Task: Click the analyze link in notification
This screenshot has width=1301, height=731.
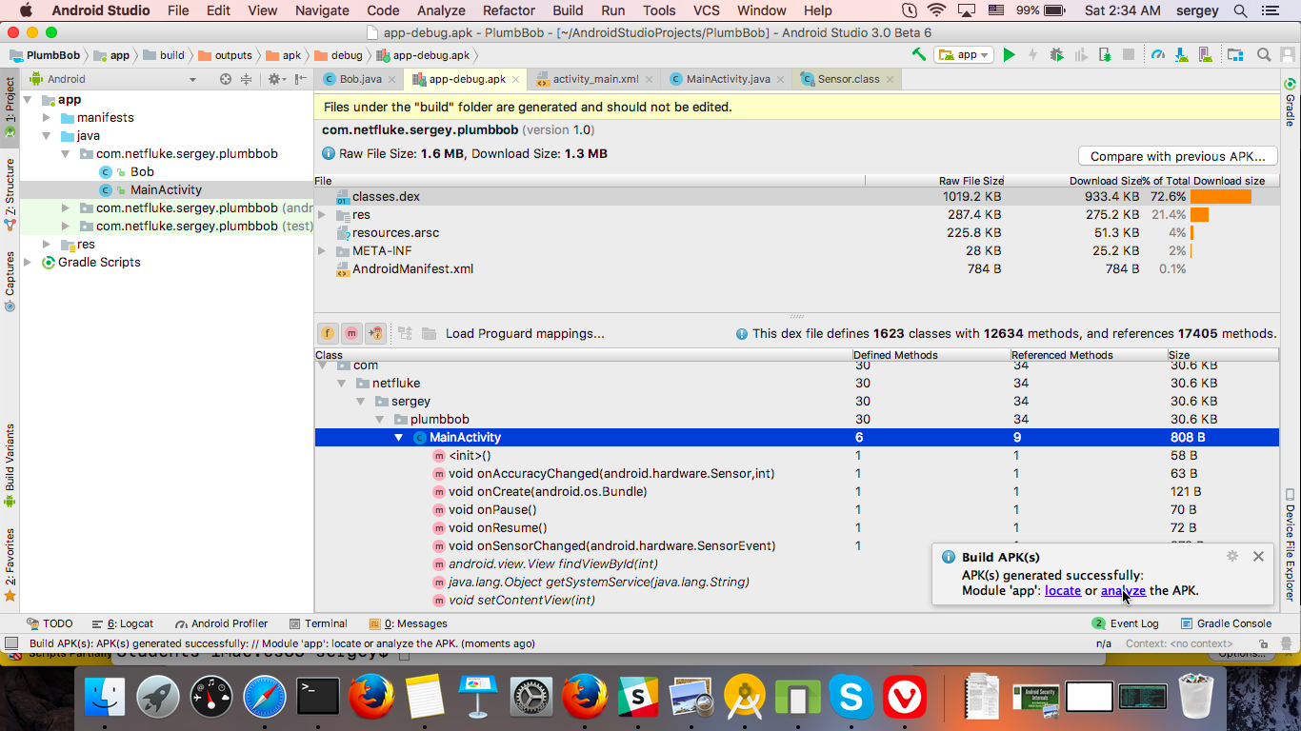Action: tap(1123, 590)
